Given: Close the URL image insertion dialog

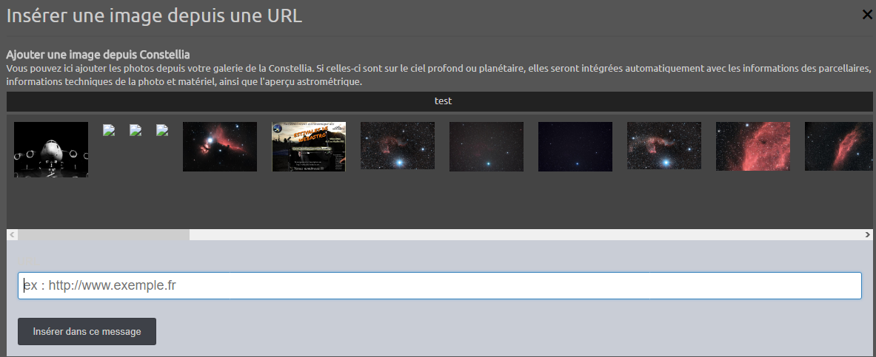Looking at the screenshot, I should pyautogui.click(x=867, y=15).
